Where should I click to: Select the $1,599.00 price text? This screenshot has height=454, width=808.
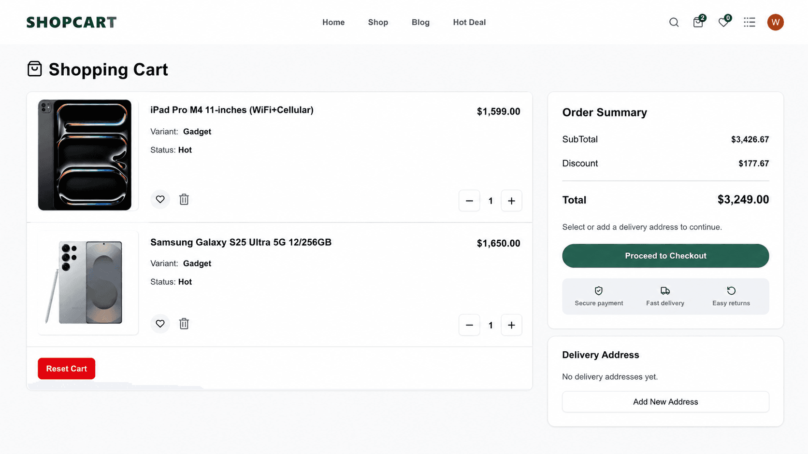pyautogui.click(x=498, y=111)
